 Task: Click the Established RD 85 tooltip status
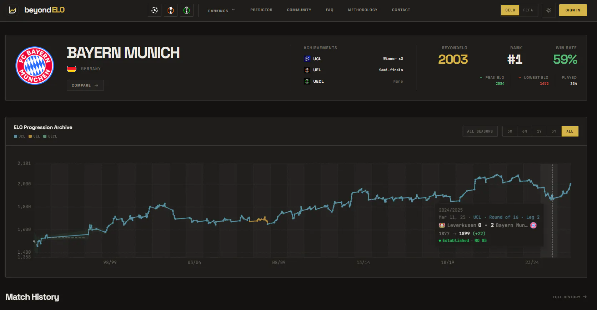coord(463,241)
